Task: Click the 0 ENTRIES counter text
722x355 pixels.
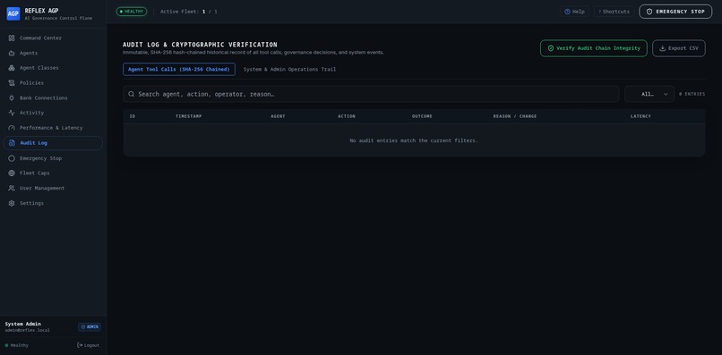Action: (692, 94)
